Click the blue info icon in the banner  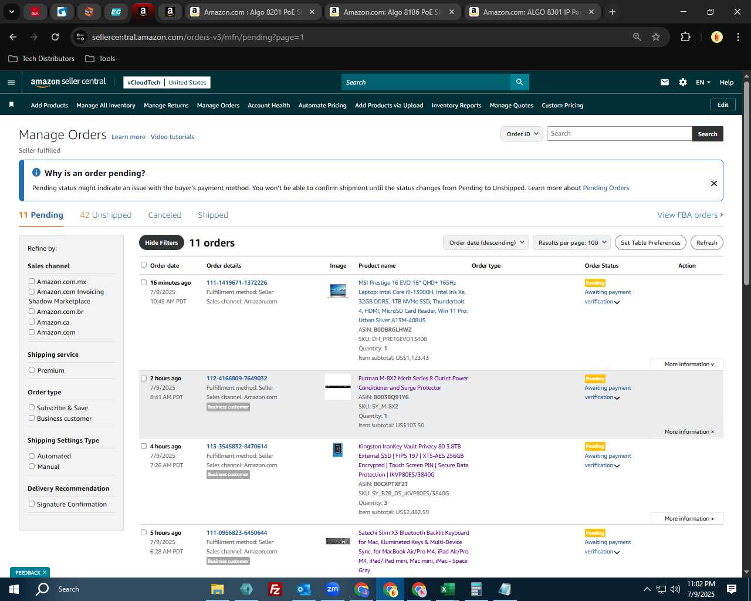point(36,173)
